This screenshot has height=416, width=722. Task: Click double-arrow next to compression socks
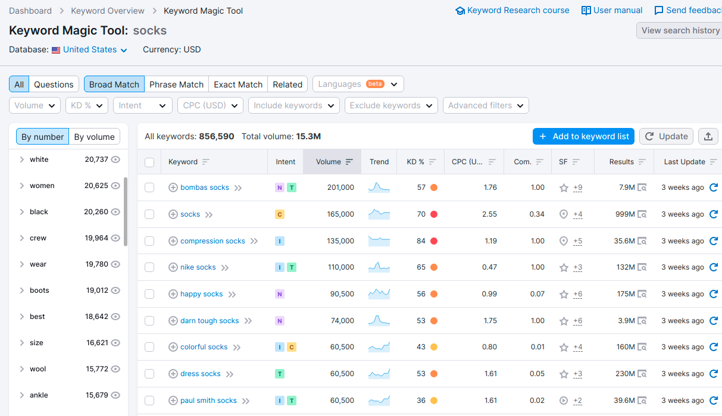click(254, 241)
